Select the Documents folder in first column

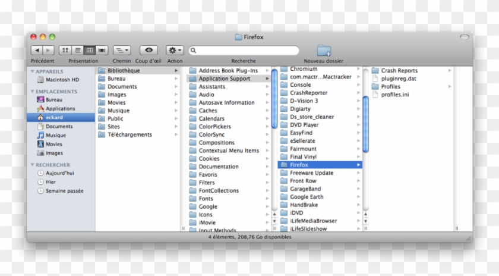pos(138,86)
